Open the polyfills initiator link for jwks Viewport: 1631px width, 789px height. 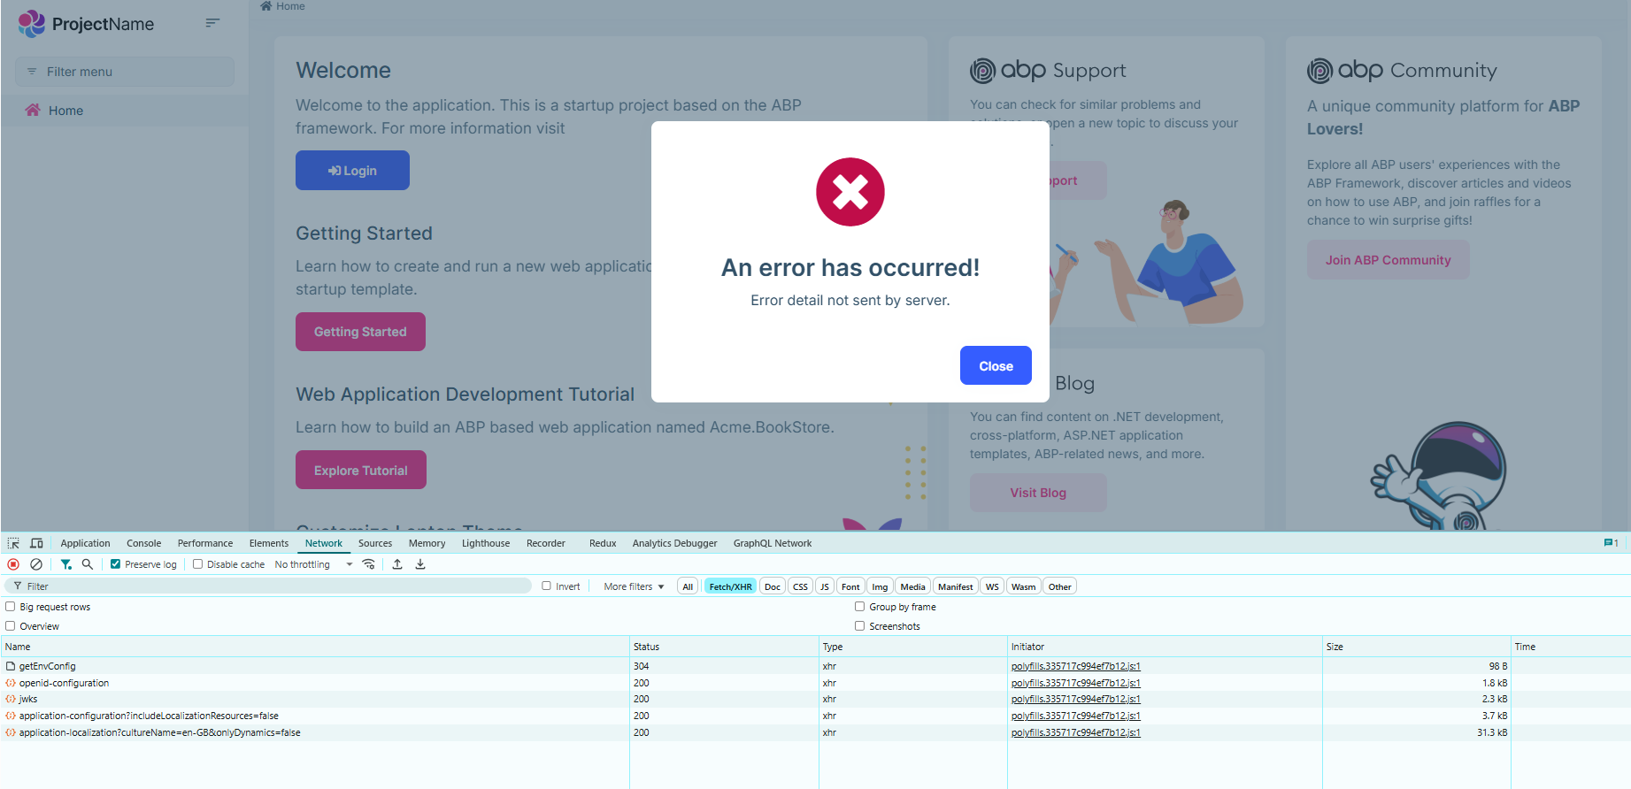pos(1075,699)
